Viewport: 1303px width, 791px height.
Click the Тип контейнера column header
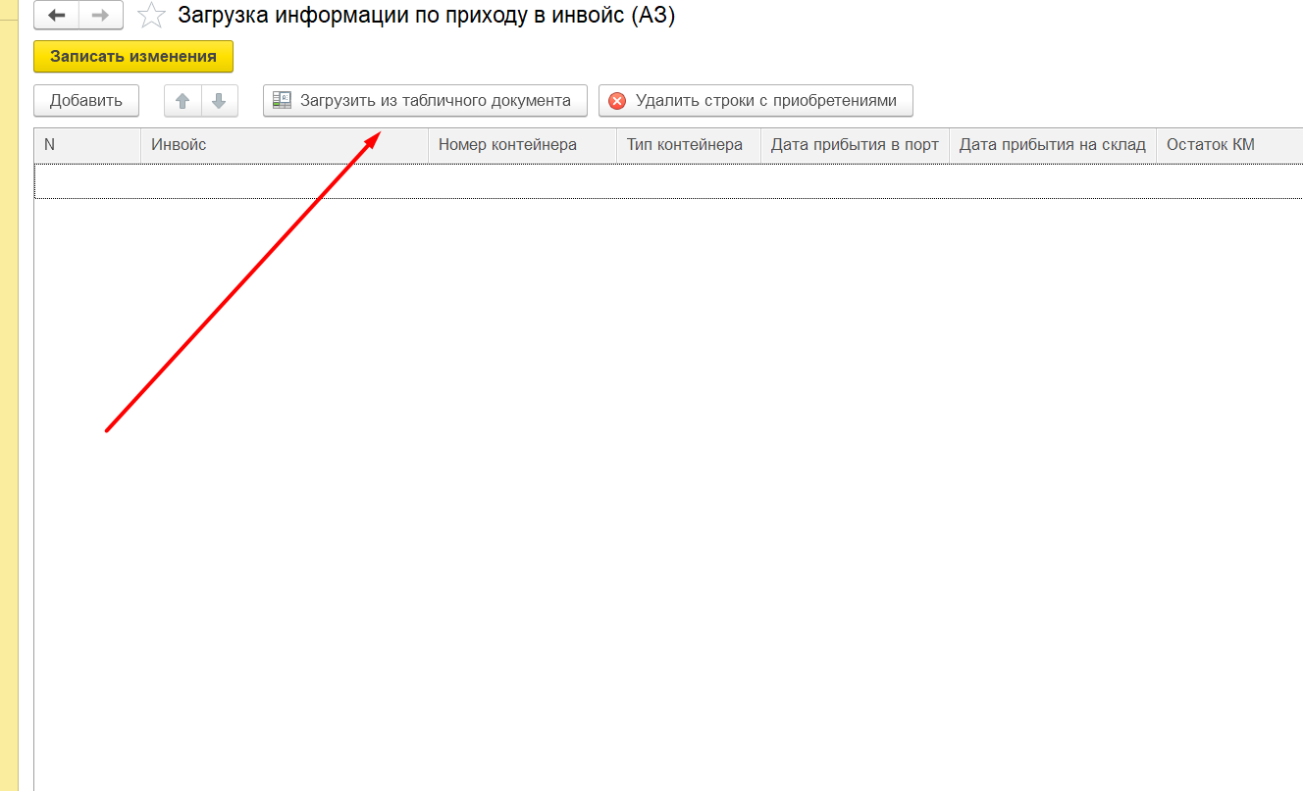688,145
